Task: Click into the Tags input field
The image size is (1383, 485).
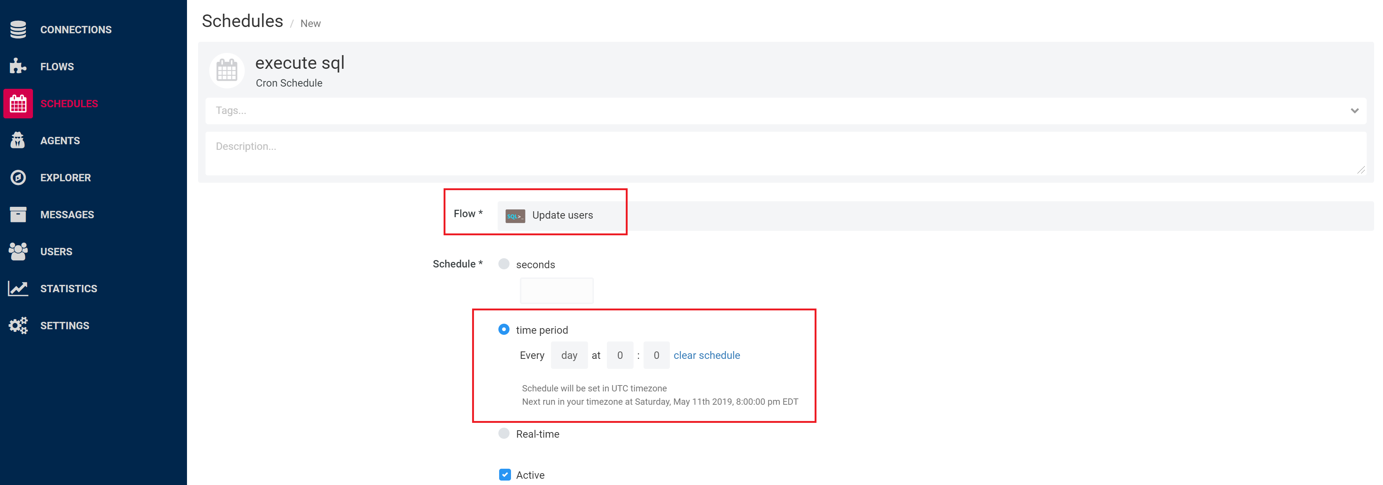Action: [x=785, y=111]
